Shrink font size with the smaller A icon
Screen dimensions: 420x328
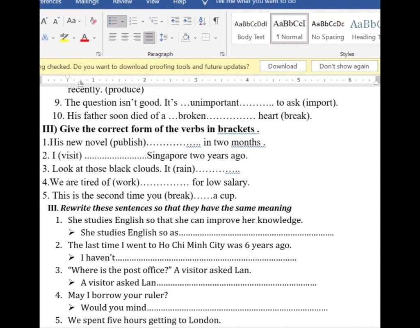[x=56, y=21]
